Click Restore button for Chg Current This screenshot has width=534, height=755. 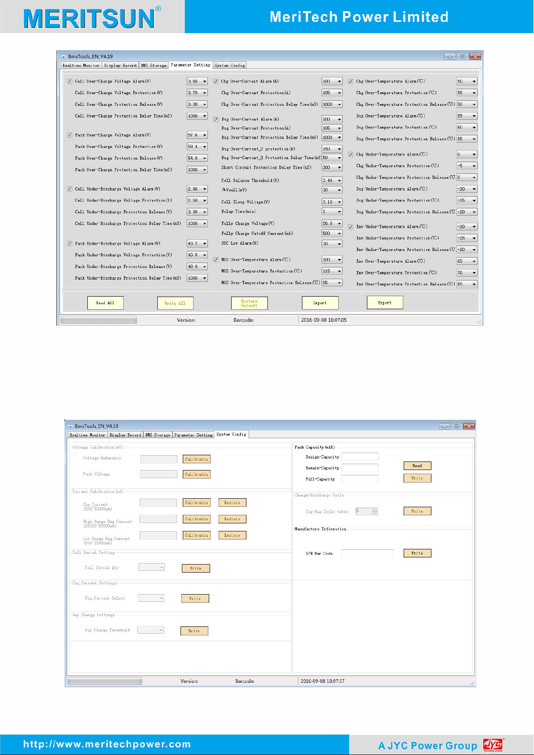coord(232,503)
